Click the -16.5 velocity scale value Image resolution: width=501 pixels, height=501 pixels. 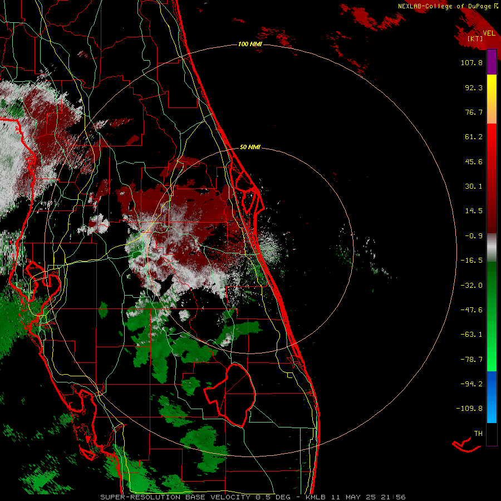tap(471, 261)
